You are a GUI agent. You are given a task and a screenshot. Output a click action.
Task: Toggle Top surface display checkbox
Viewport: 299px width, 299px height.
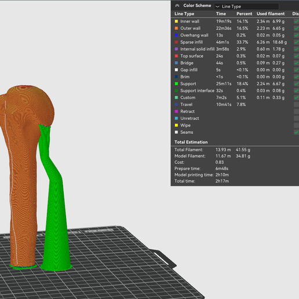tap(296, 56)
